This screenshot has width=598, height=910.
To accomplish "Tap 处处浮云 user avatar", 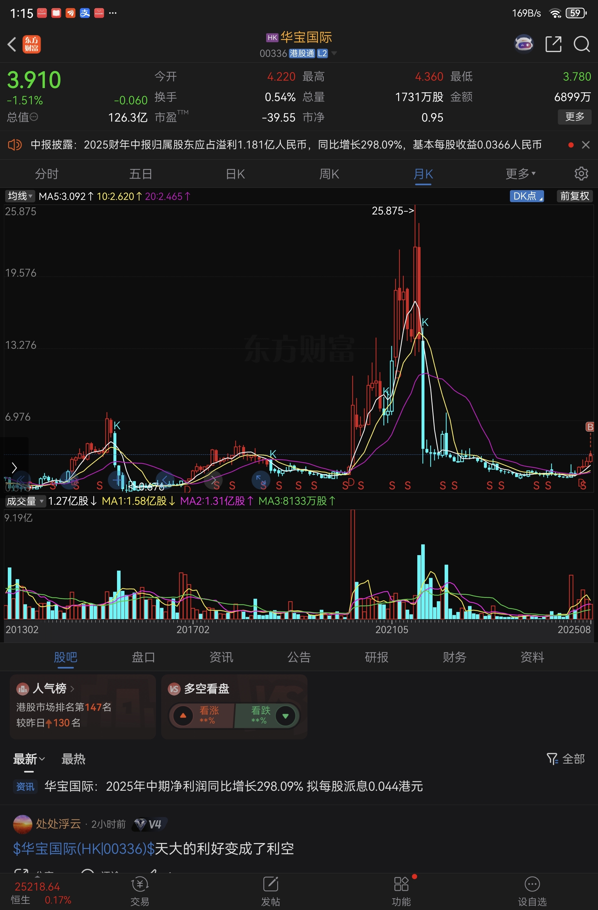I will coord(22,824).
